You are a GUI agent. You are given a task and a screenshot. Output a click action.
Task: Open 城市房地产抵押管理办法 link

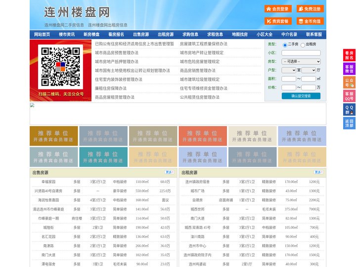117,61
